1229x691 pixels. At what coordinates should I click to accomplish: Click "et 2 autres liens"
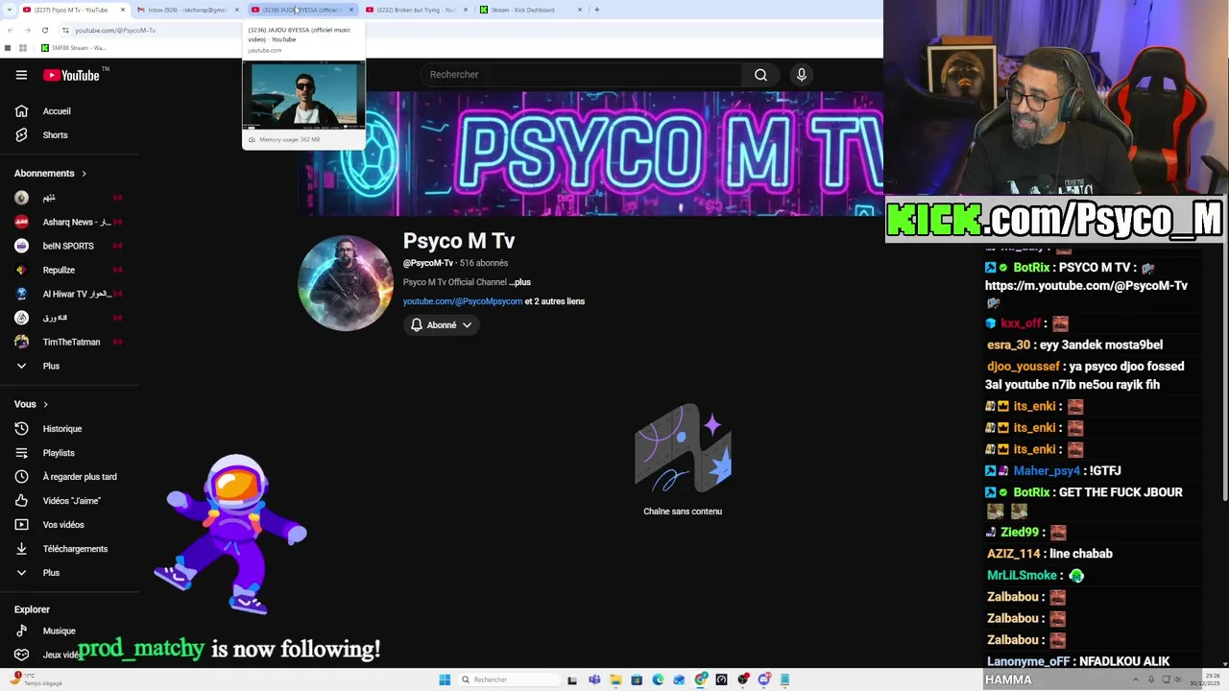(x=555, y=301)
